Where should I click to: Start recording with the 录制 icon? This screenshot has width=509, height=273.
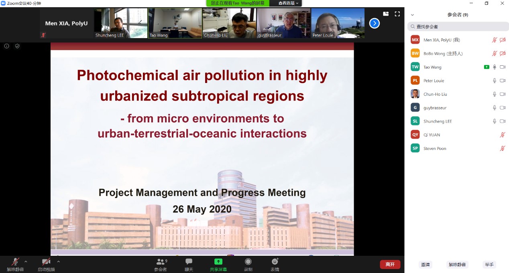pyautogui.click(x=248, y=262)
